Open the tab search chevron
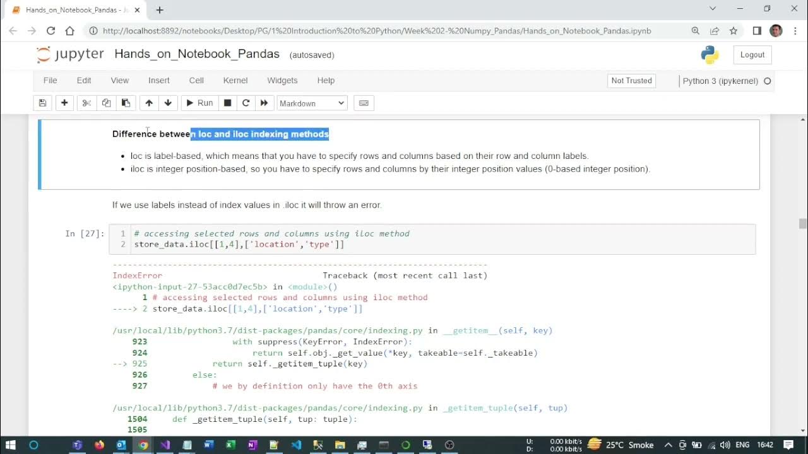 (713, 9)
